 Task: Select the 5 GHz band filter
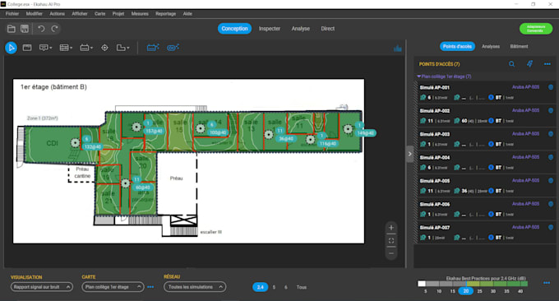[x=274, y=287]
